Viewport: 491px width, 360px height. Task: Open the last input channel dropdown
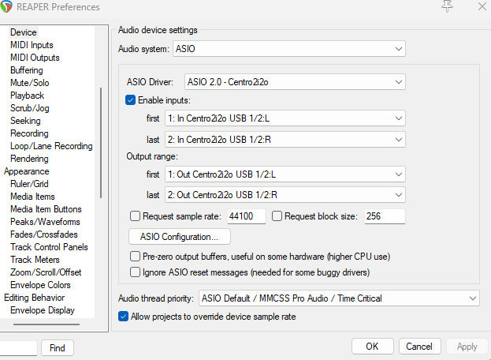coord(285,140)
